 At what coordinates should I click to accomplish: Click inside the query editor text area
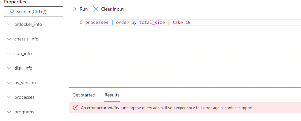pyautogui.click(x=185, y=53)
